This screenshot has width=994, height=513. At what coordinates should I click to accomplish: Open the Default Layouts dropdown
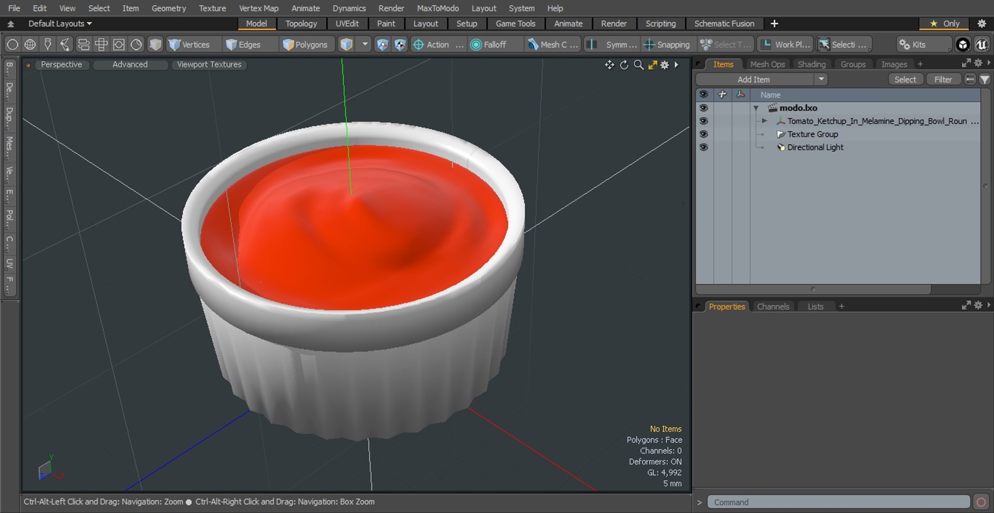coord(60,23)
